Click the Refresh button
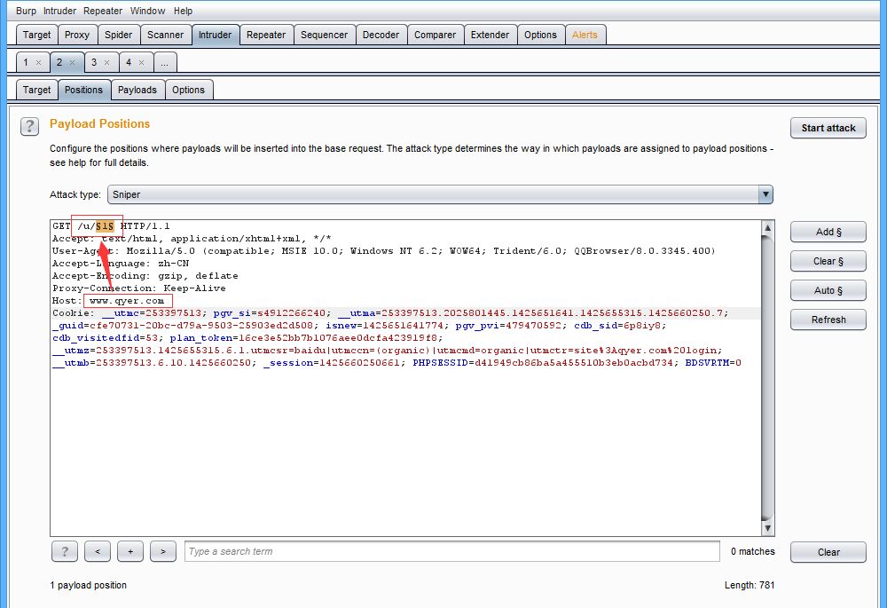 point(828,320)
